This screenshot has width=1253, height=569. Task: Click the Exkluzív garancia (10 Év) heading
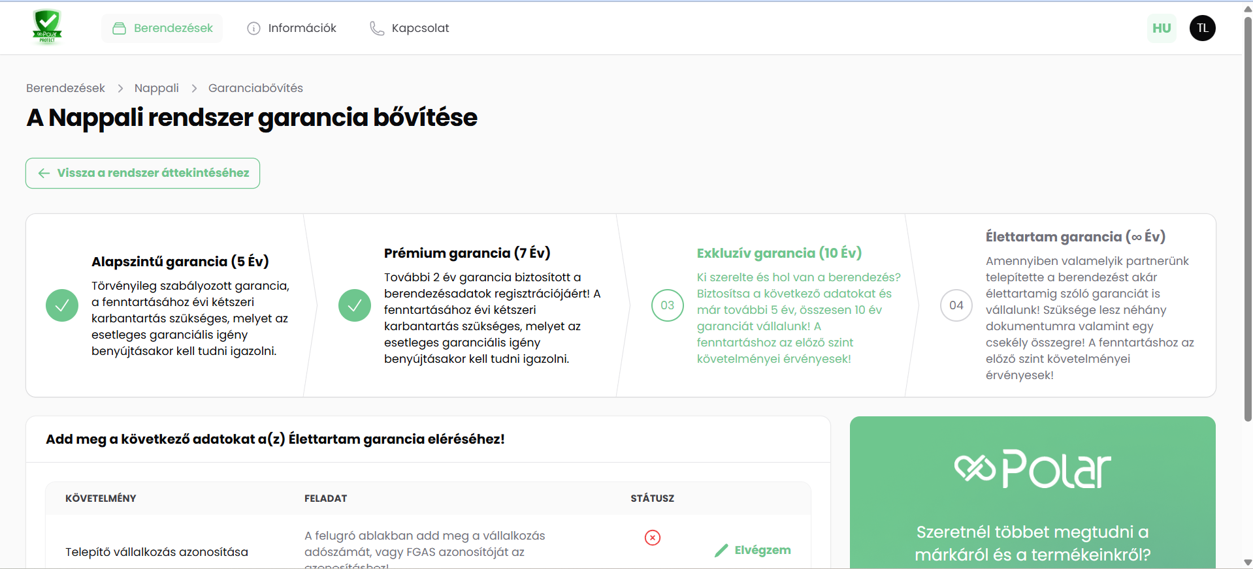pyautogui.click(x=779, y=253)
